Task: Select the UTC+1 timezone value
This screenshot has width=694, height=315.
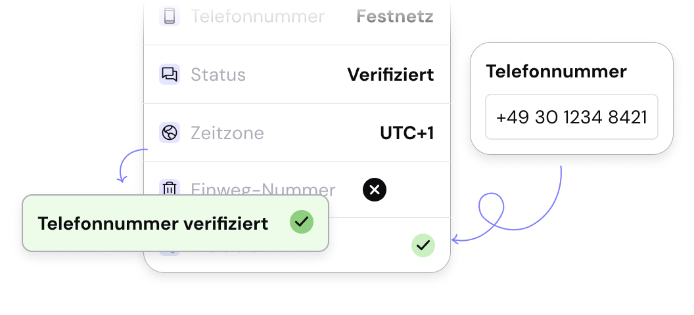Action: pyautogui.click(x=407, y=133)
